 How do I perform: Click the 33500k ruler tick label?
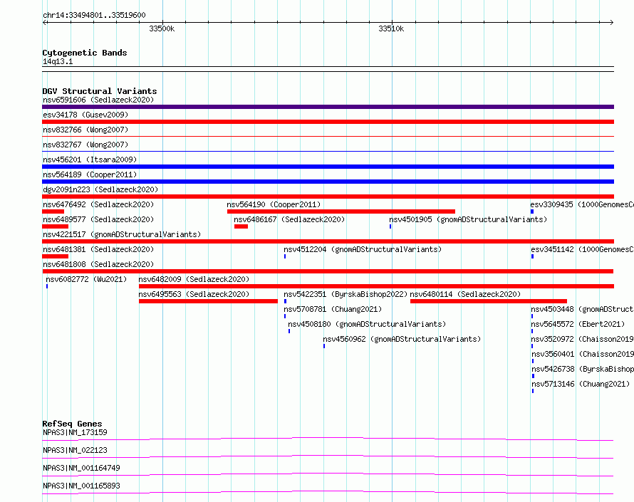tap(162, 28)
